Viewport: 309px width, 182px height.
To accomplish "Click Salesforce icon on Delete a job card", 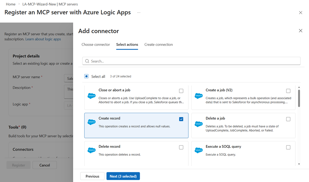I will point(198,124).
